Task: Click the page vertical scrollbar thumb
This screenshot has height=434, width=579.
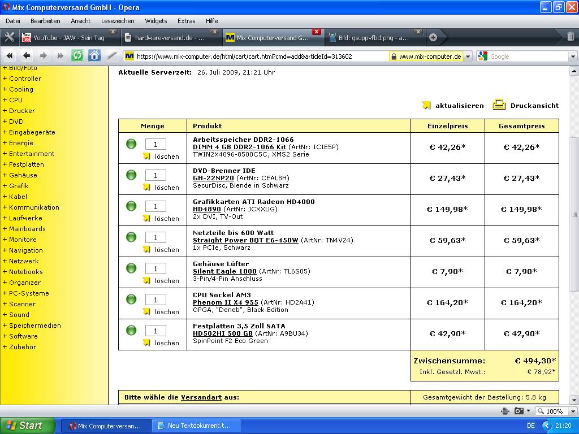Action: pyautogui.click(x=574, y=214)
